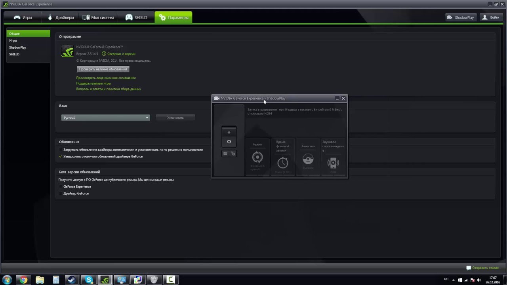Select Общие in the settings sidebar
The width and height of the screenshot is (507, 285).
click(29, 34)
